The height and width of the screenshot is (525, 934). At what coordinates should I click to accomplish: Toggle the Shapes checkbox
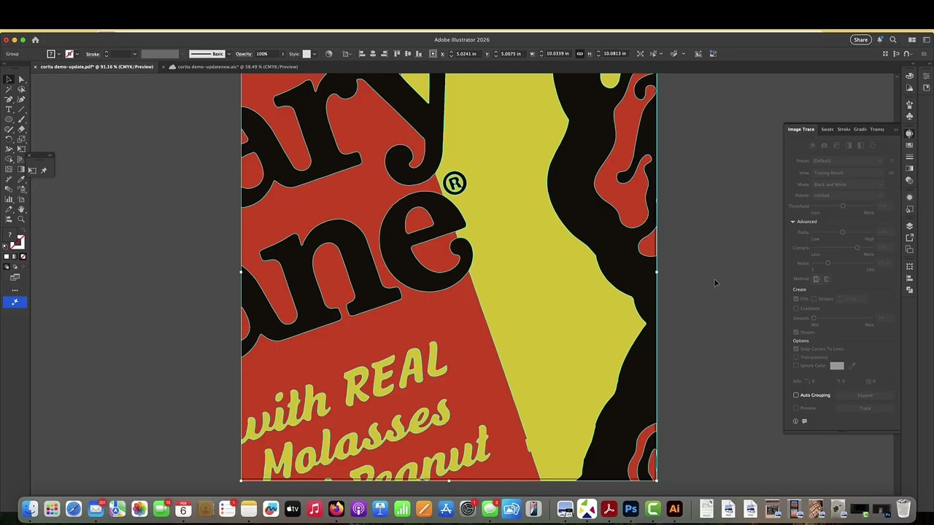[796, 332]
